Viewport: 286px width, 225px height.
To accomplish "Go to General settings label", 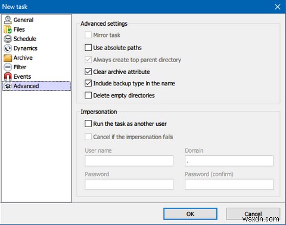I will (x=23, y=20).
